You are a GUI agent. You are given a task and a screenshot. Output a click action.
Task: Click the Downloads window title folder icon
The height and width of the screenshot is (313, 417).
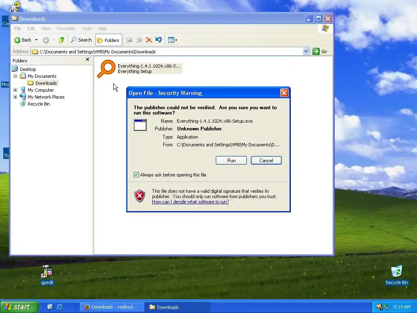[x=15, y=19]
